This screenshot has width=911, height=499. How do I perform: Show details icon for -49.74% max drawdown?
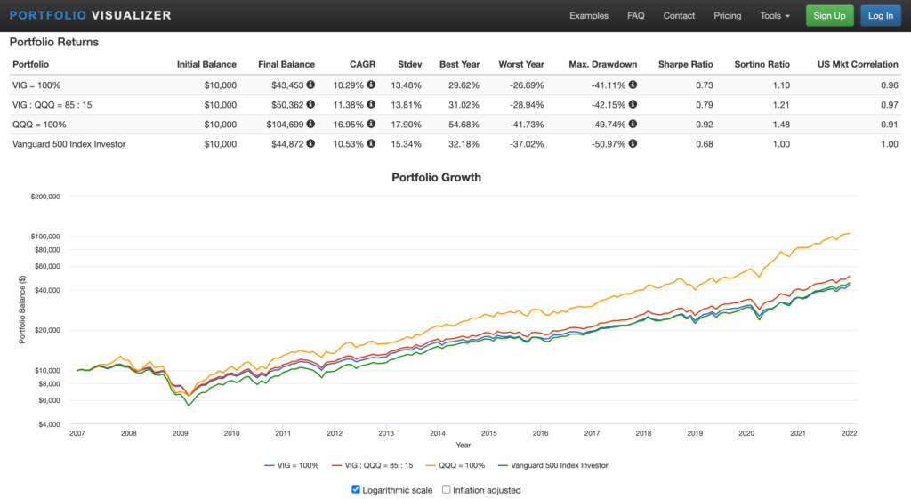[633, 124]
